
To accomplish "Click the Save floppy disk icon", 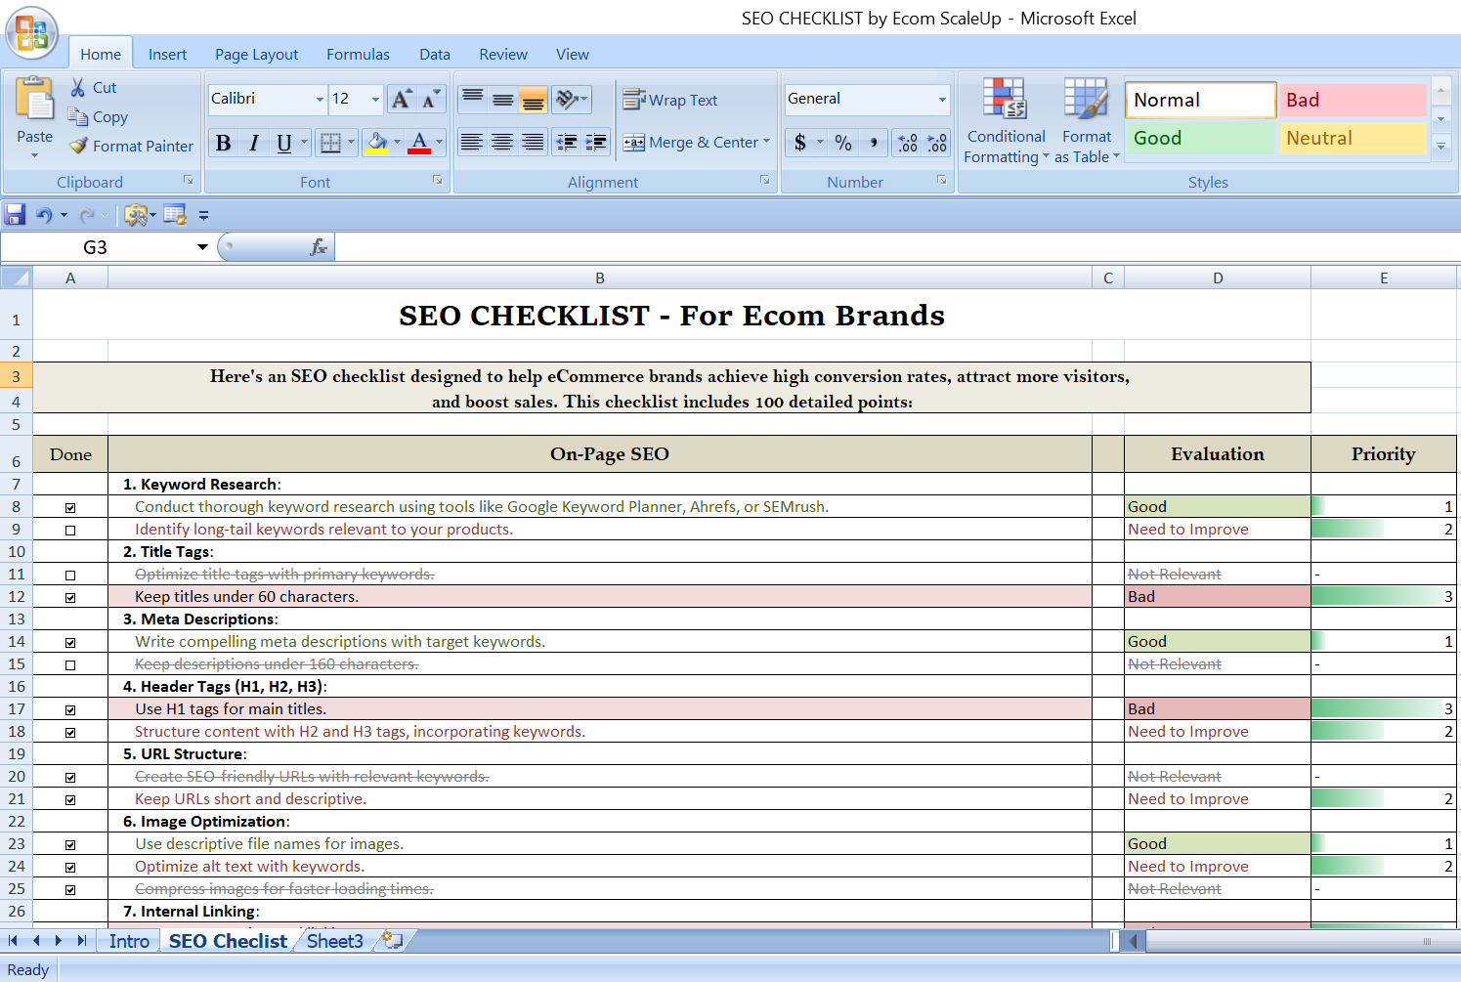I will 15,215.
